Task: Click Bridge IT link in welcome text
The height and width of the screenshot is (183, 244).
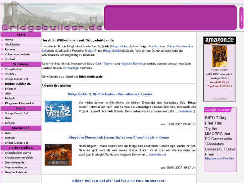Action: tap(91, 51)
